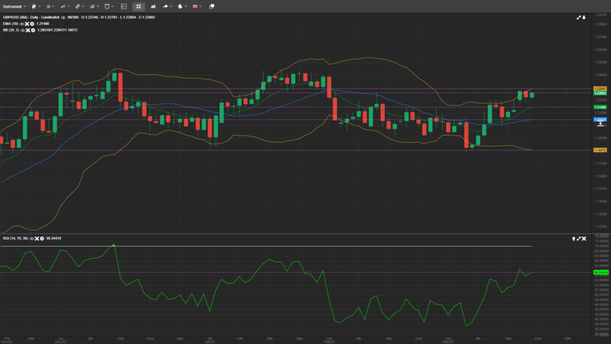The image size is (611, 344).
Task: Expand the D timeframe dropdown
Action: (51, 6)
